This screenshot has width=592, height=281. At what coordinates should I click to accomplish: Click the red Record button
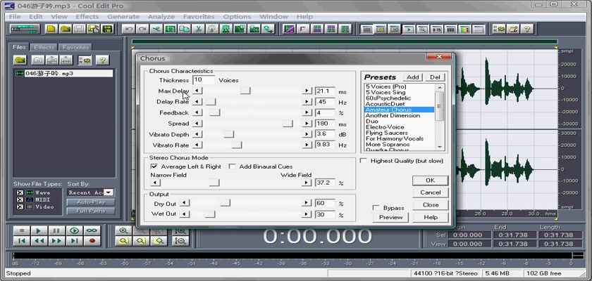[92, 241]
